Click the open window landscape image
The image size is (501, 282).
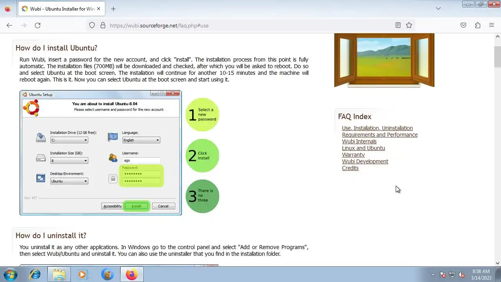pos(384,60)
